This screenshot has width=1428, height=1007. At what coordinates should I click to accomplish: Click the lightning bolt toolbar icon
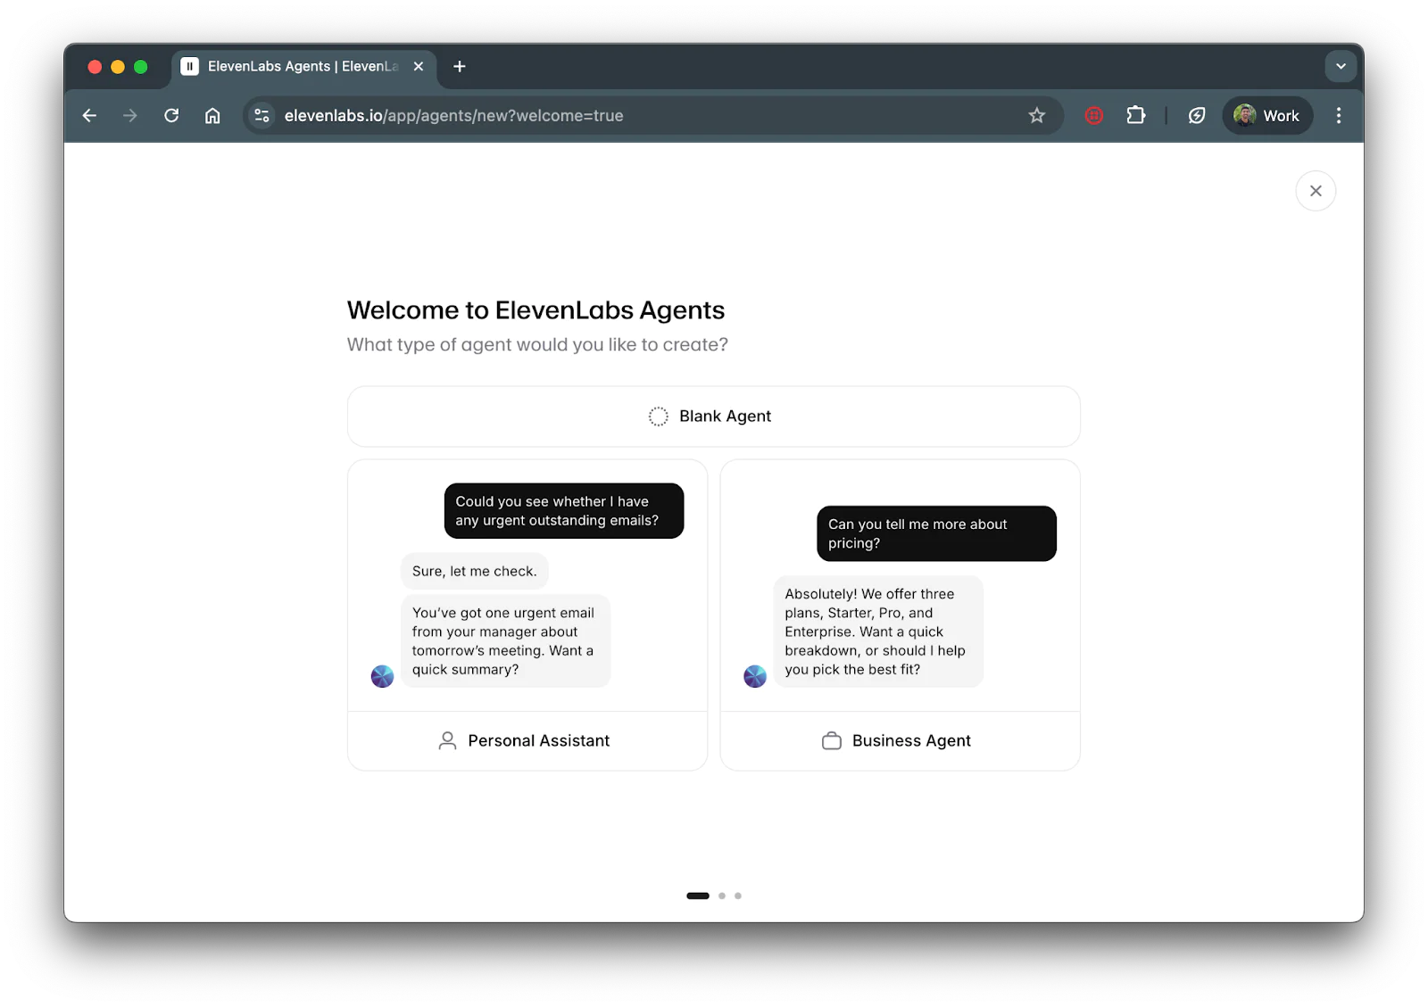click(1197, 116)
